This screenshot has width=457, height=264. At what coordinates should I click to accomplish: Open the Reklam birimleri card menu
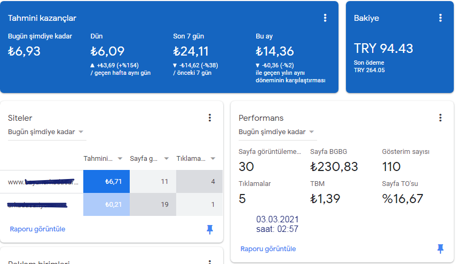pyautogui.click(x=210, y=262)
